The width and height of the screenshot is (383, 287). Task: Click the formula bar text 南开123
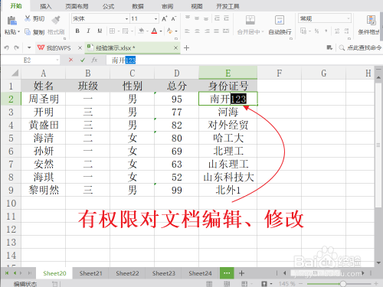123,60
